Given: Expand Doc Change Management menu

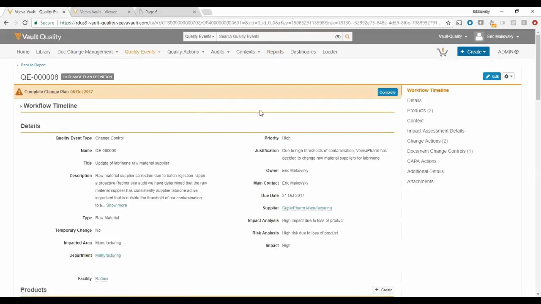Looking at the screenshot, I should 88,52.
